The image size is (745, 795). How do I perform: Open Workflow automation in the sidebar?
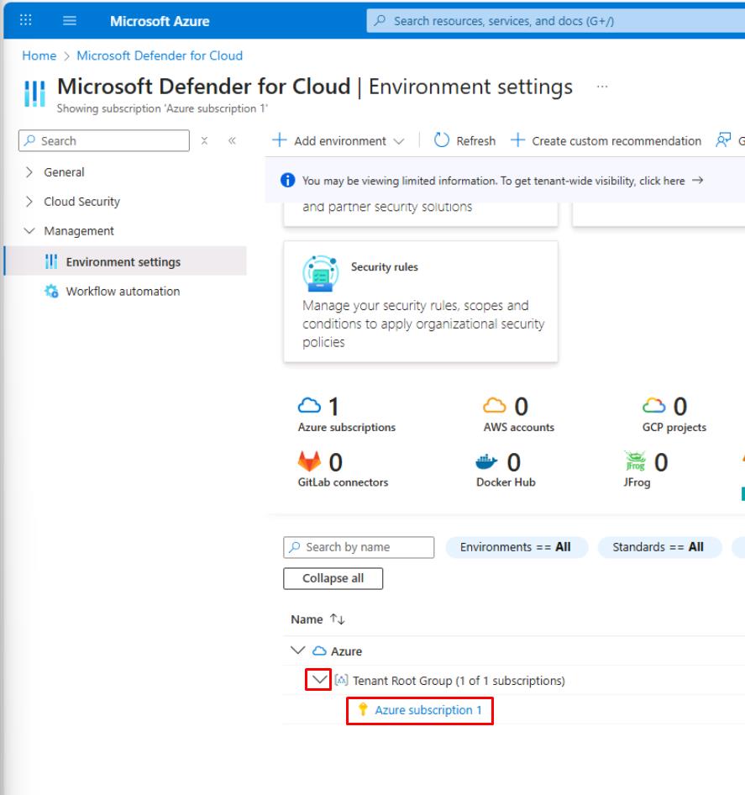click(x=122, y=292)
